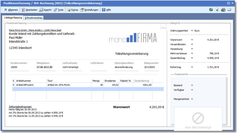238x134 pixels.
Task: Click the Zahlungsbedingungen underlined link
Action: point(20,106)
